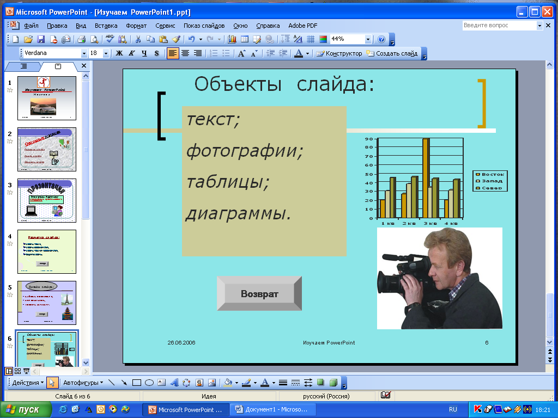Open the Verdana font dropdown
This screenshot has height=418, width=558.
(x=84, y=53)
